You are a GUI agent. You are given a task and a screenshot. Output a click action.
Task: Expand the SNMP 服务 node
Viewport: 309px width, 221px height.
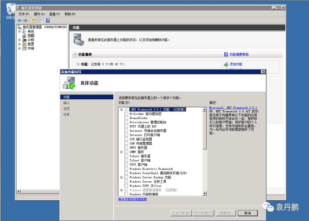click(x=121, y=152)
